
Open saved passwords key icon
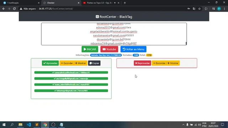[x=188, y=9]
